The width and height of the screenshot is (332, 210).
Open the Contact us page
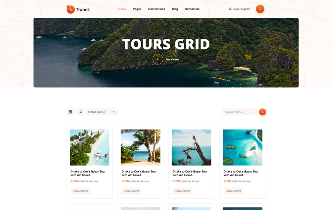pos(192,9)
